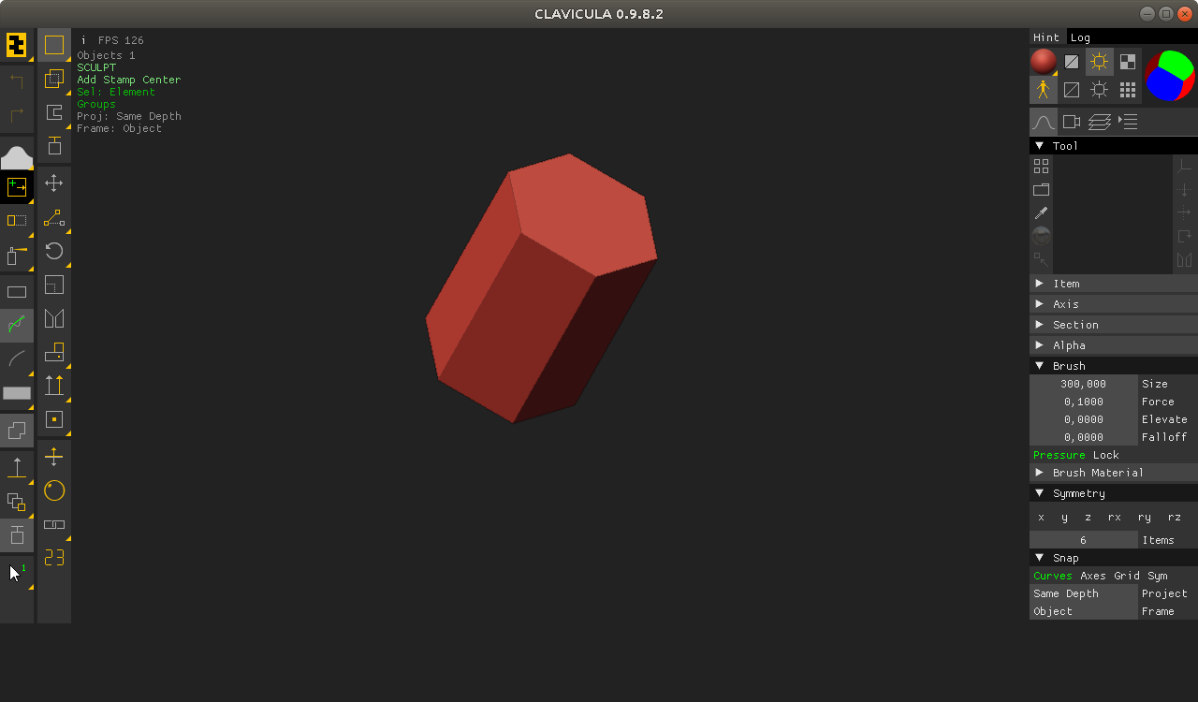Click the Lock brush option
1198x702 pixels.
tap(1105, 455)
